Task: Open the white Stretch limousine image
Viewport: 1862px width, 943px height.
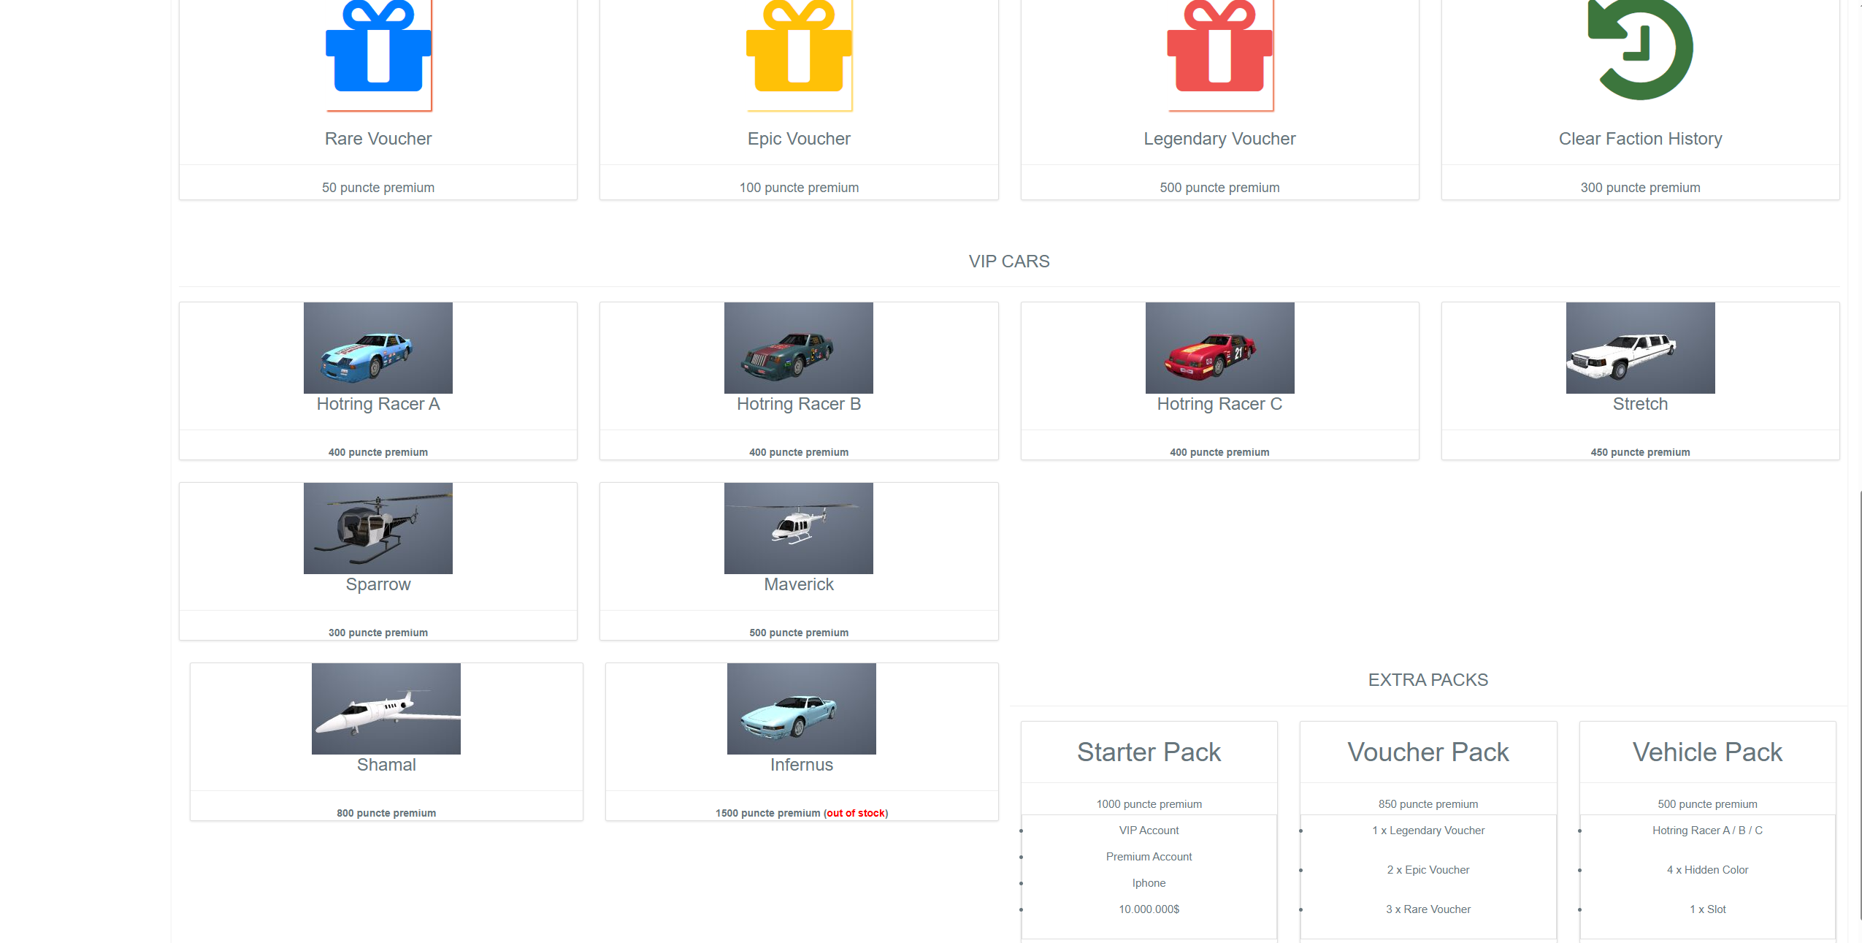Action: click(1640, 348)
